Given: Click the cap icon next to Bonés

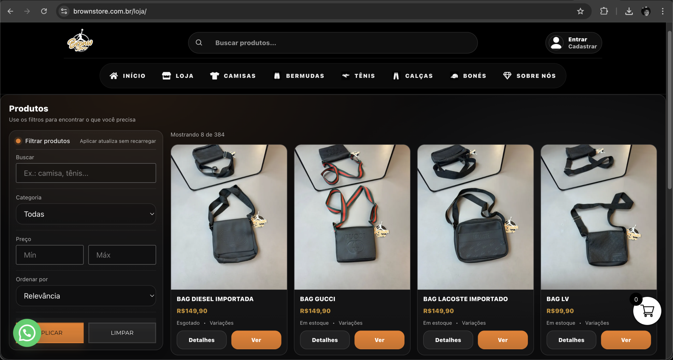Looking at the screenshot, I should click(454, 76).
